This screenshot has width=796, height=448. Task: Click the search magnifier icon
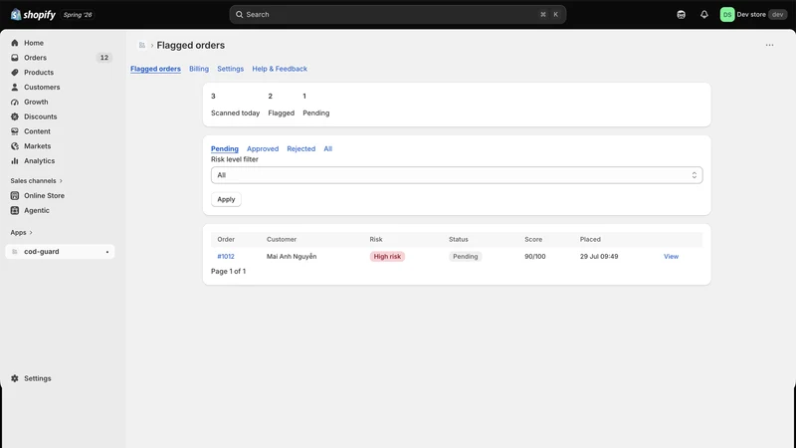[x=239, y=15]
